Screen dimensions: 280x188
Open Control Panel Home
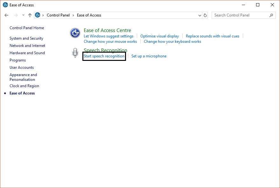pos(27,28)
